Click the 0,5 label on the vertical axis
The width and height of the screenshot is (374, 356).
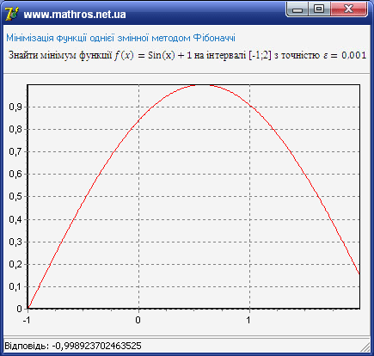pos(15,197)
